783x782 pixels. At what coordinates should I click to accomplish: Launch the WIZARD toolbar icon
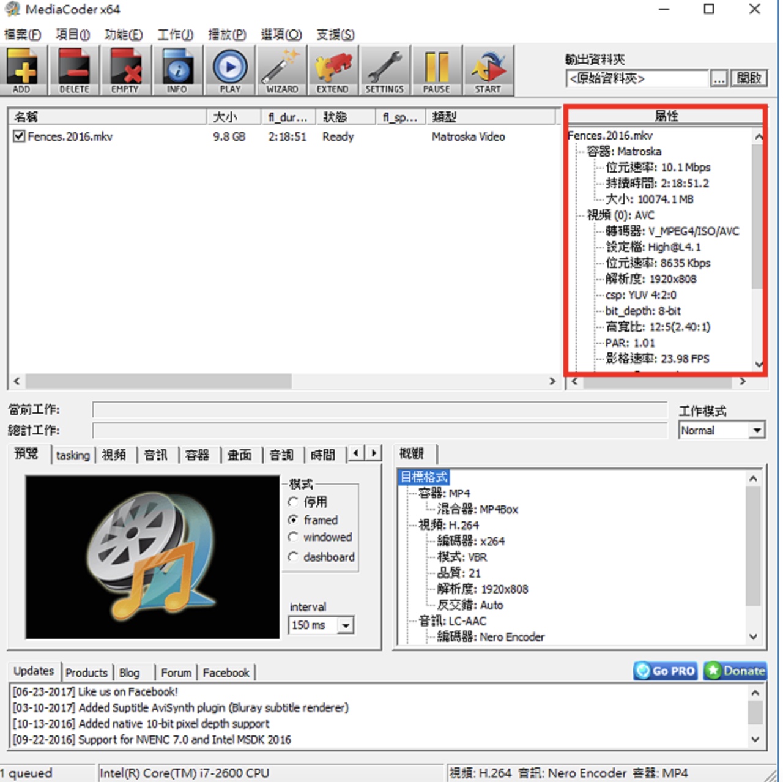(x=282, y=70)
